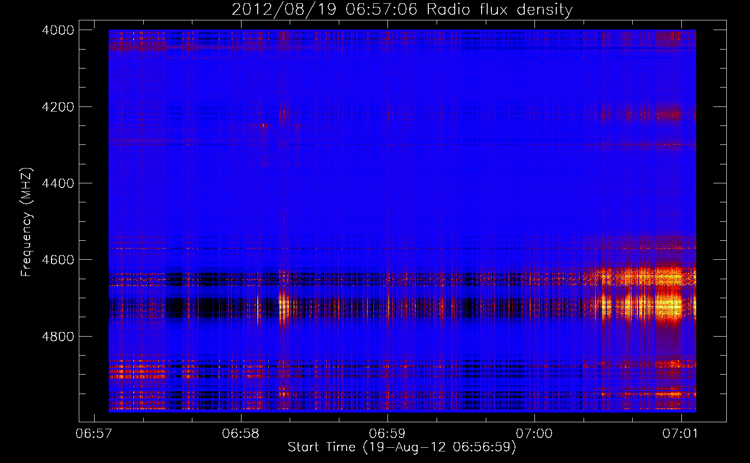The image size is (750, 463).
Task: Click the bright burst near 4720 MHz after 06:58
Action: click(283, 306)
